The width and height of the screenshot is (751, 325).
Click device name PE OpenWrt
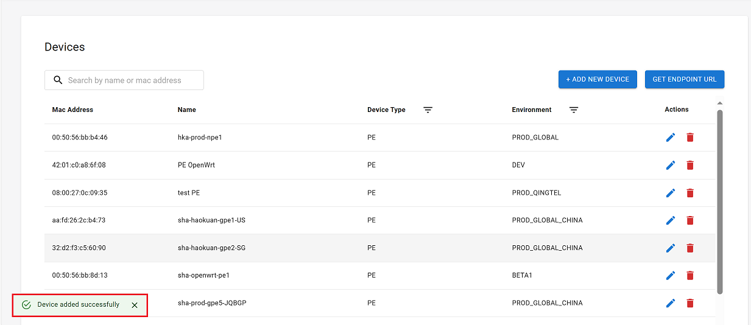(196, 165)
